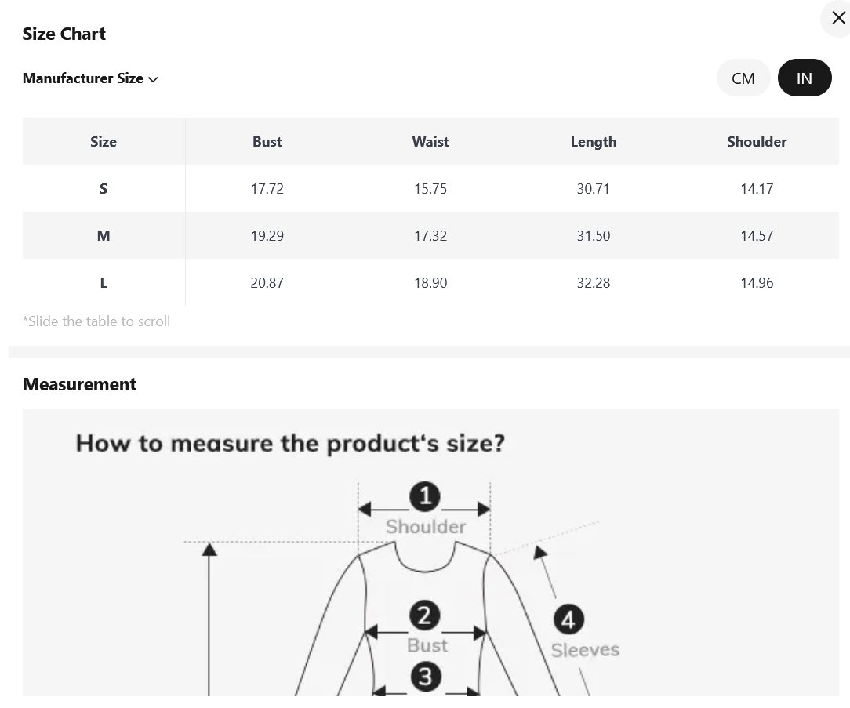
Task: Click waist value 15.75
Action: [x=430, y=189]
